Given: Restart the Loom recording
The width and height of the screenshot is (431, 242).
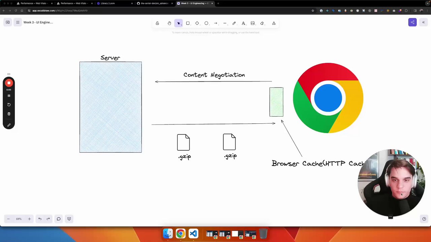Looking at the screenshot, I should coord(9,105).
